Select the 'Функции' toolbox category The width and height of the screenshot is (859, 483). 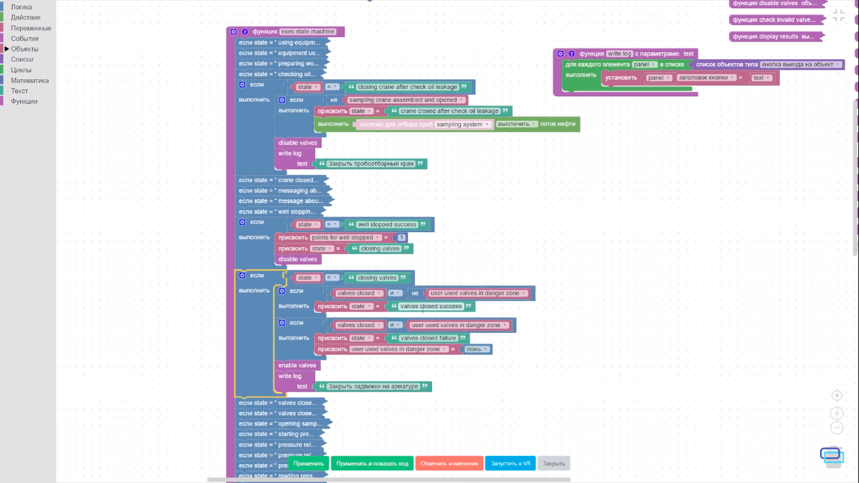tap(24, 101)
